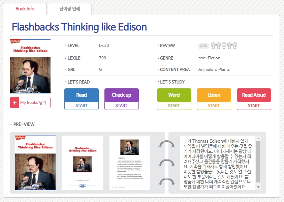Start the Read activity
The image size is (284, 202).
pyautogui.click(x=82, y=99)
